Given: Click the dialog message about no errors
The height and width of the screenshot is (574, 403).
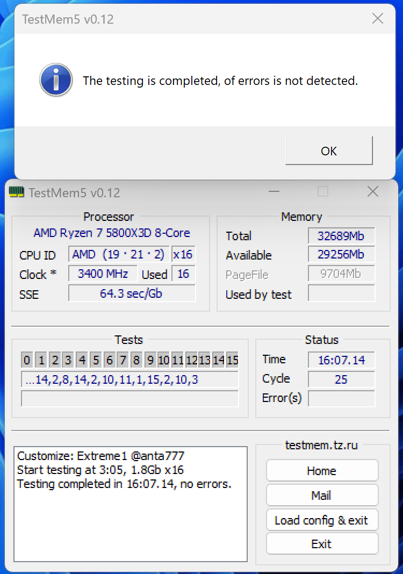Looking at the screenshot, I should tap(220, 81).
